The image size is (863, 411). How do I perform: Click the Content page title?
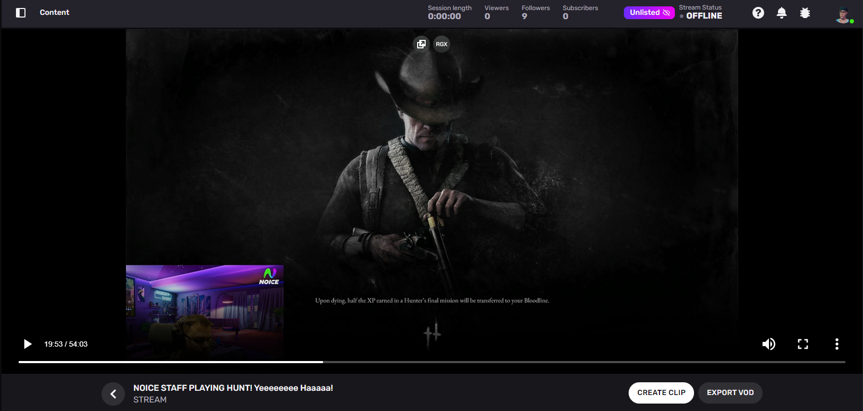54,12
